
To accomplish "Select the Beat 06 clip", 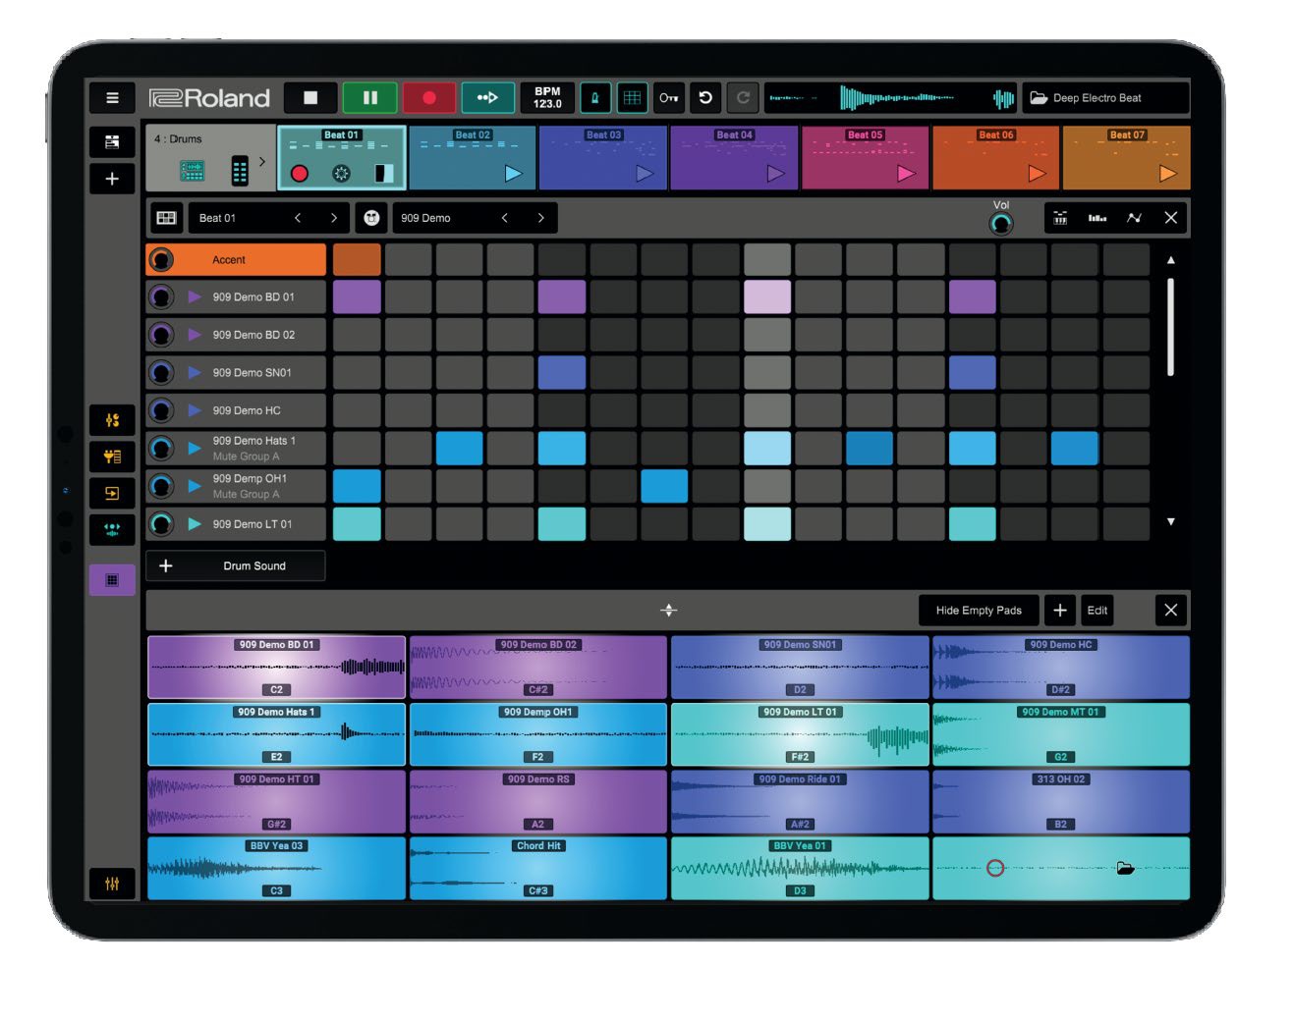I will [x=995, y=158].
